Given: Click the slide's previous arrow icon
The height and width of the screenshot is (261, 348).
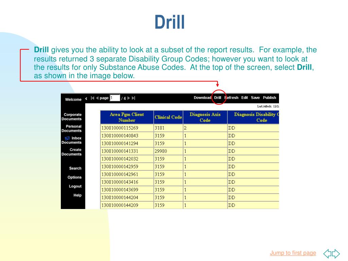Looking at the screenshot, I should [327, 254].
